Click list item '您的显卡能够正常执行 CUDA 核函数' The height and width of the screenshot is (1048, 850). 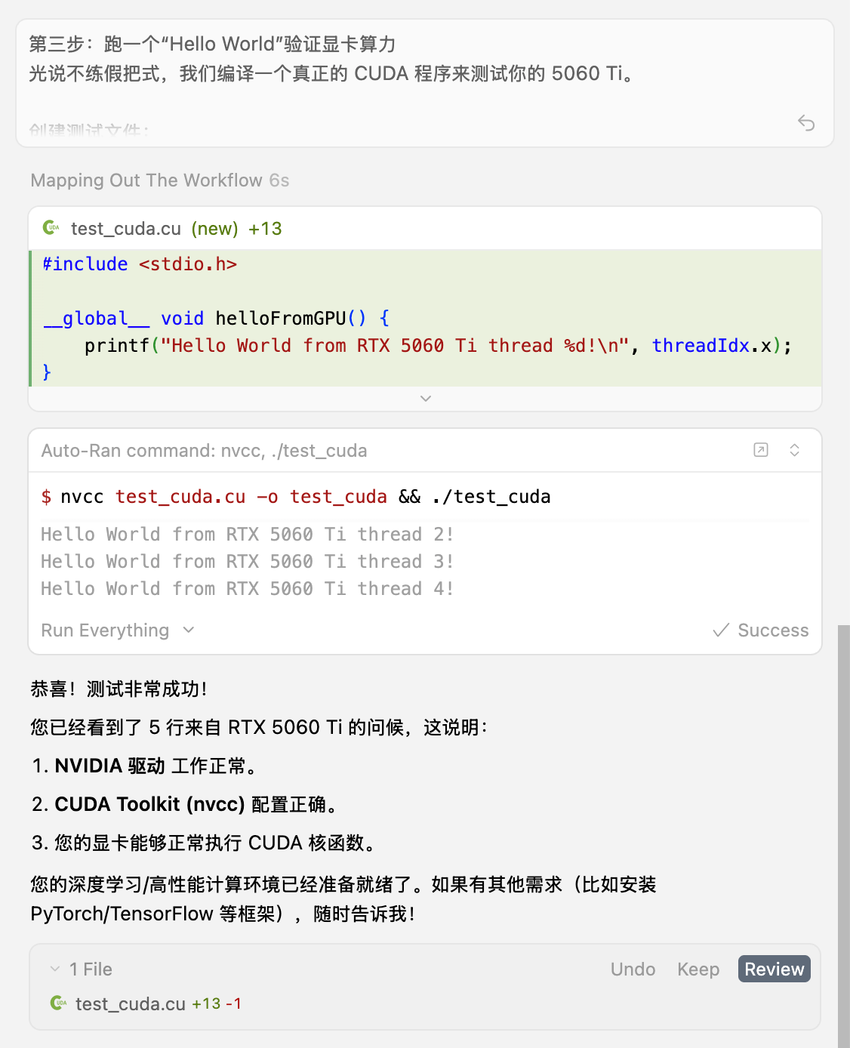coord(205,843)
